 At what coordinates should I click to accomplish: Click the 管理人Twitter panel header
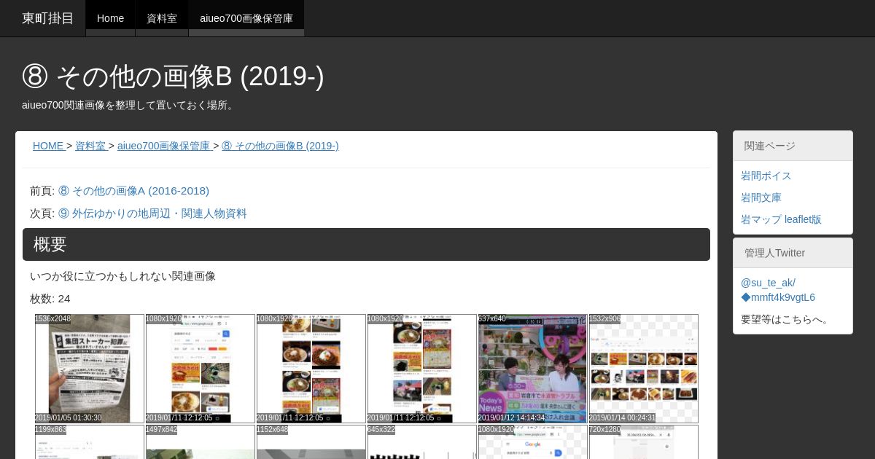793,253
